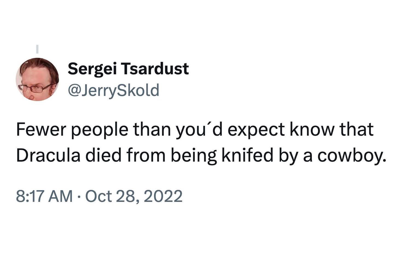
Task: Click the thread connector line above avatar
Action: [x=37, y=49]
